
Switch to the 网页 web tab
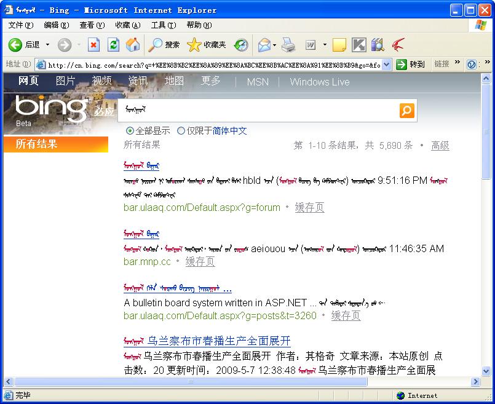point(28,81)
